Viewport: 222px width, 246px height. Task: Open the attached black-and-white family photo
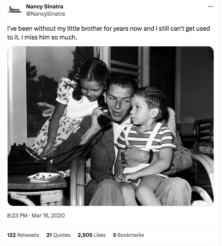(x=111, y=126)
